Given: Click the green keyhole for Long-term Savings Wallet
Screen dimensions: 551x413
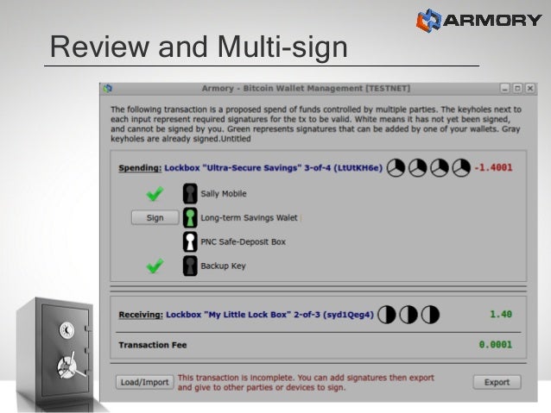Looking at the screenshot, I should click(x=190, y=217).
